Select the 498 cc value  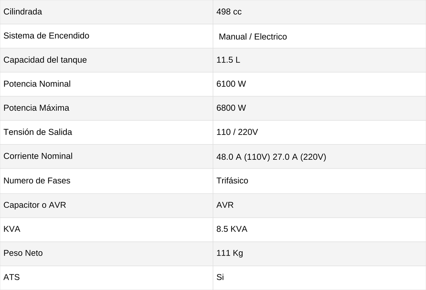click(x=229, y=12)
